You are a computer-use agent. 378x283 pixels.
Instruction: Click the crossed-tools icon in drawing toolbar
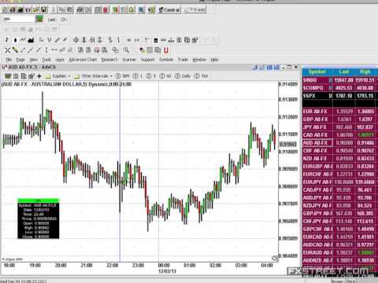pos(8,50)
